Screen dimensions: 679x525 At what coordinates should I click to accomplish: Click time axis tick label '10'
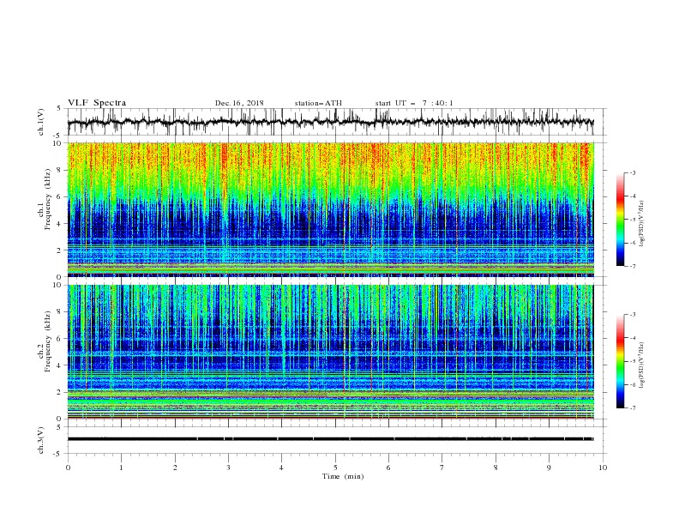(603, 468)
